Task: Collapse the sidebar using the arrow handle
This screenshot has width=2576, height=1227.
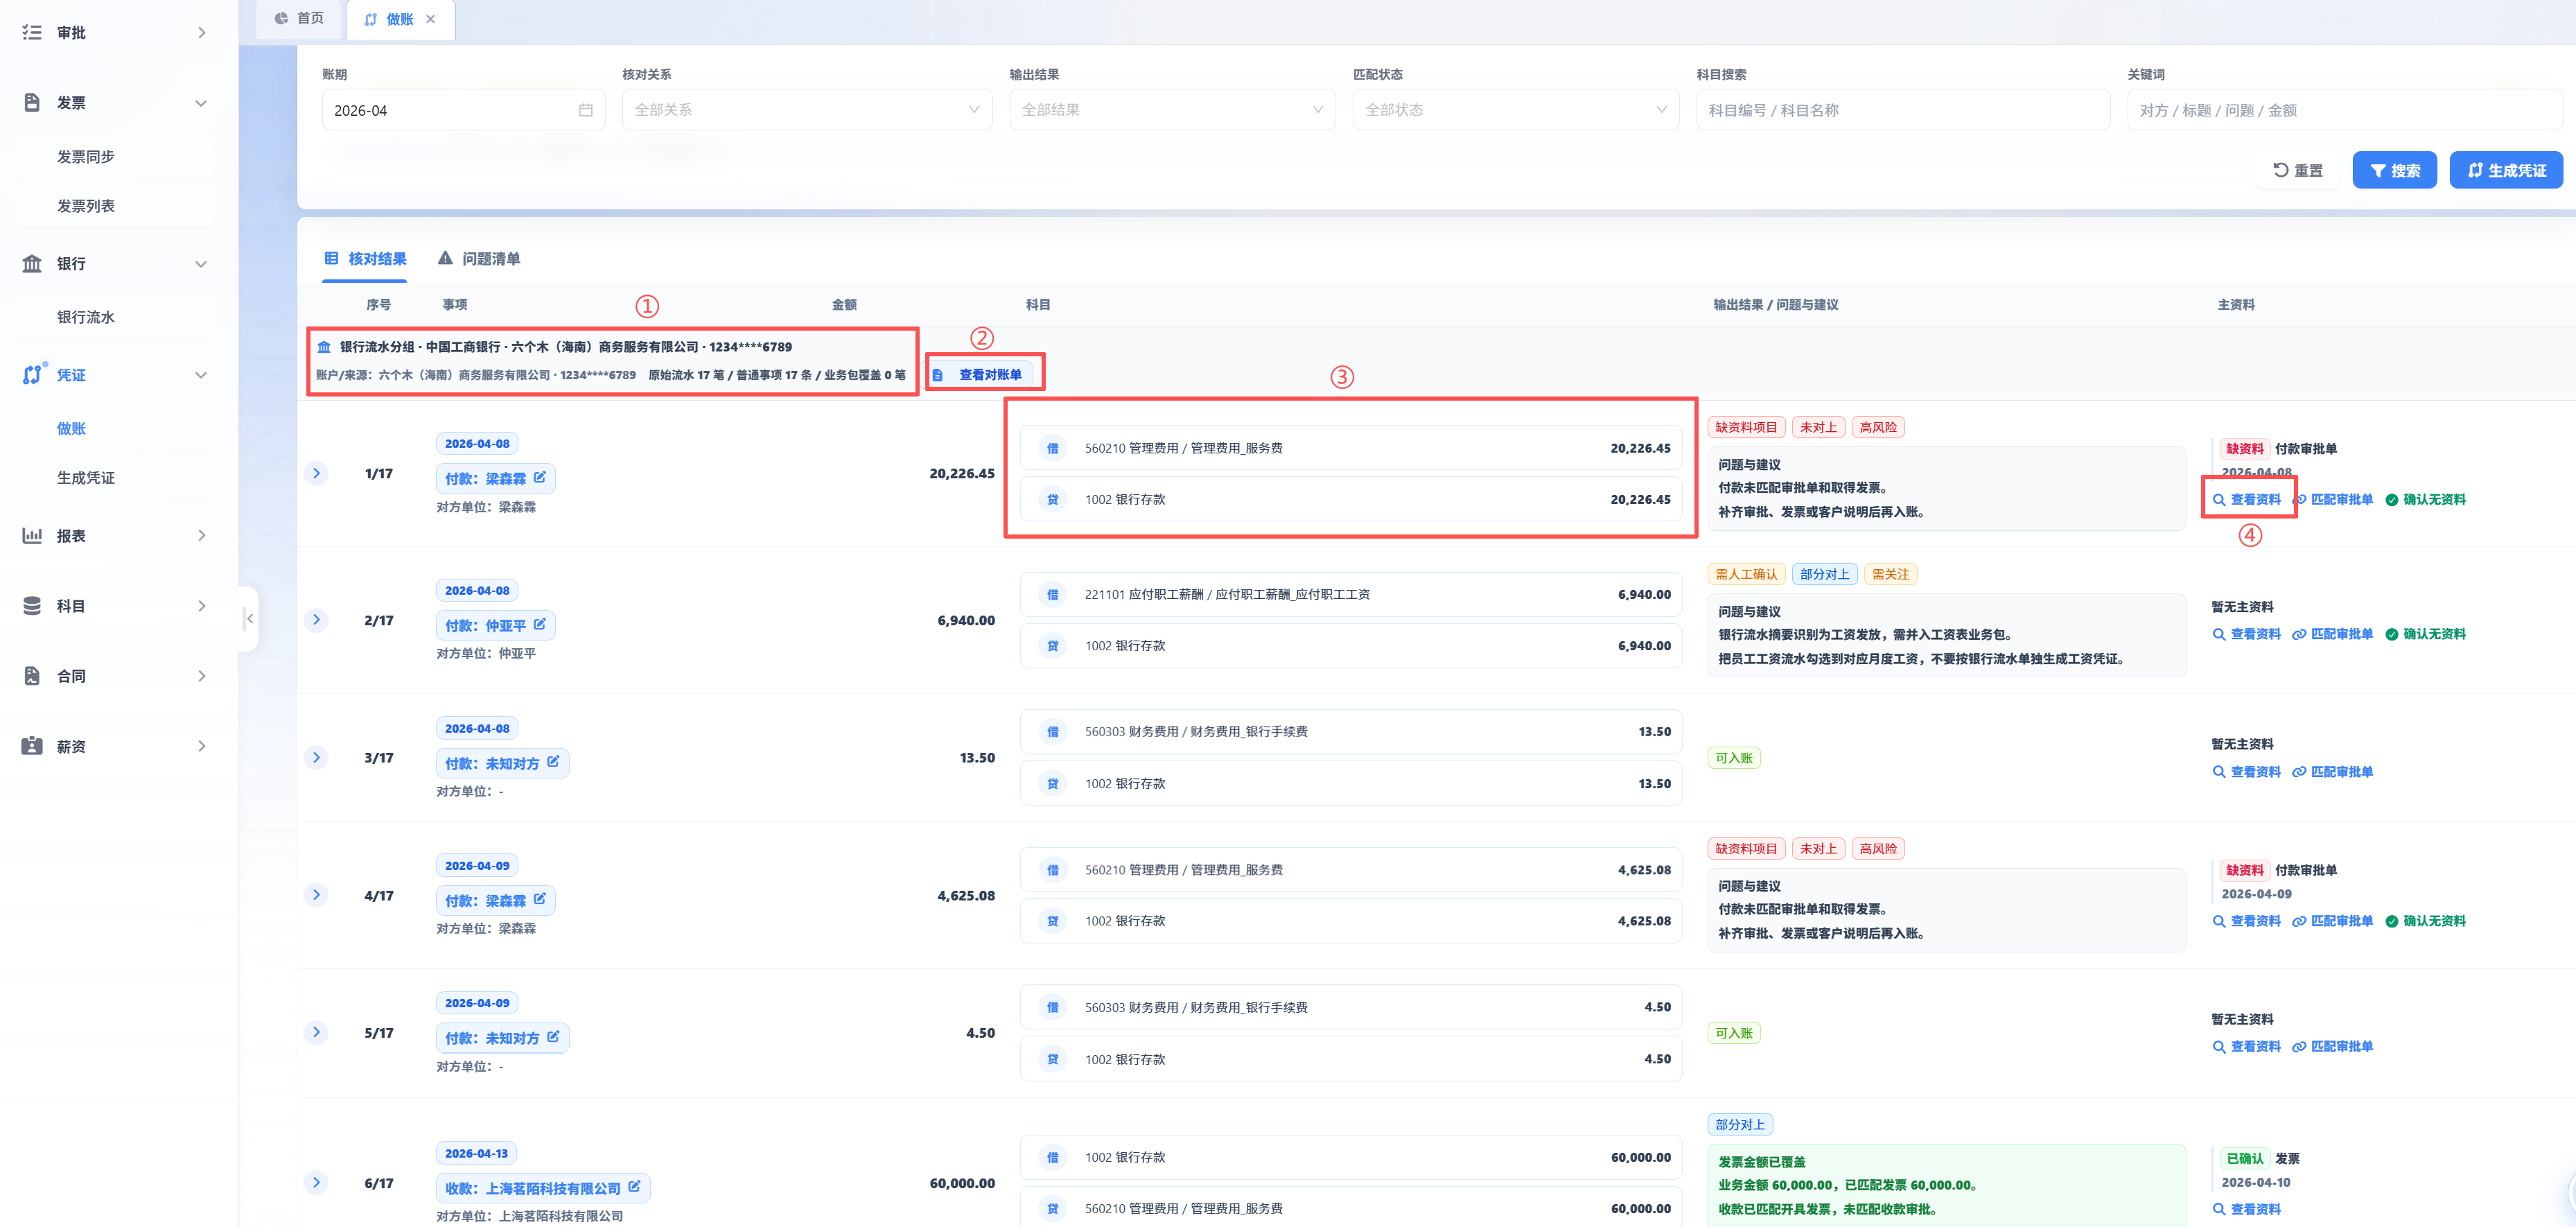Action: click(249, 619)
